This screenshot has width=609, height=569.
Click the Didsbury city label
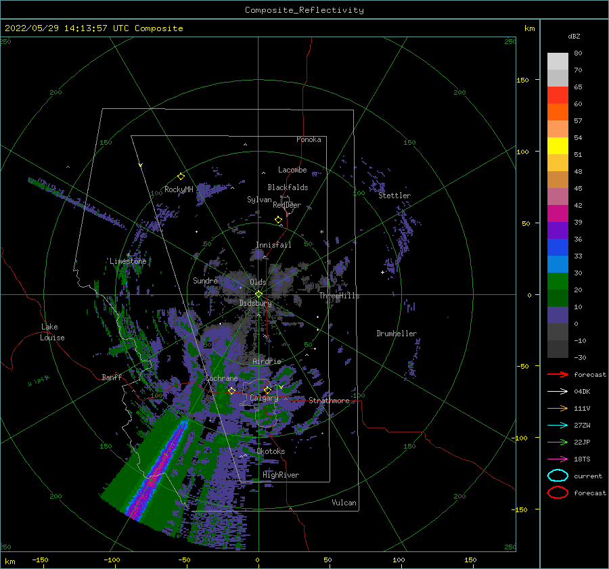click(x=256, y=303)
